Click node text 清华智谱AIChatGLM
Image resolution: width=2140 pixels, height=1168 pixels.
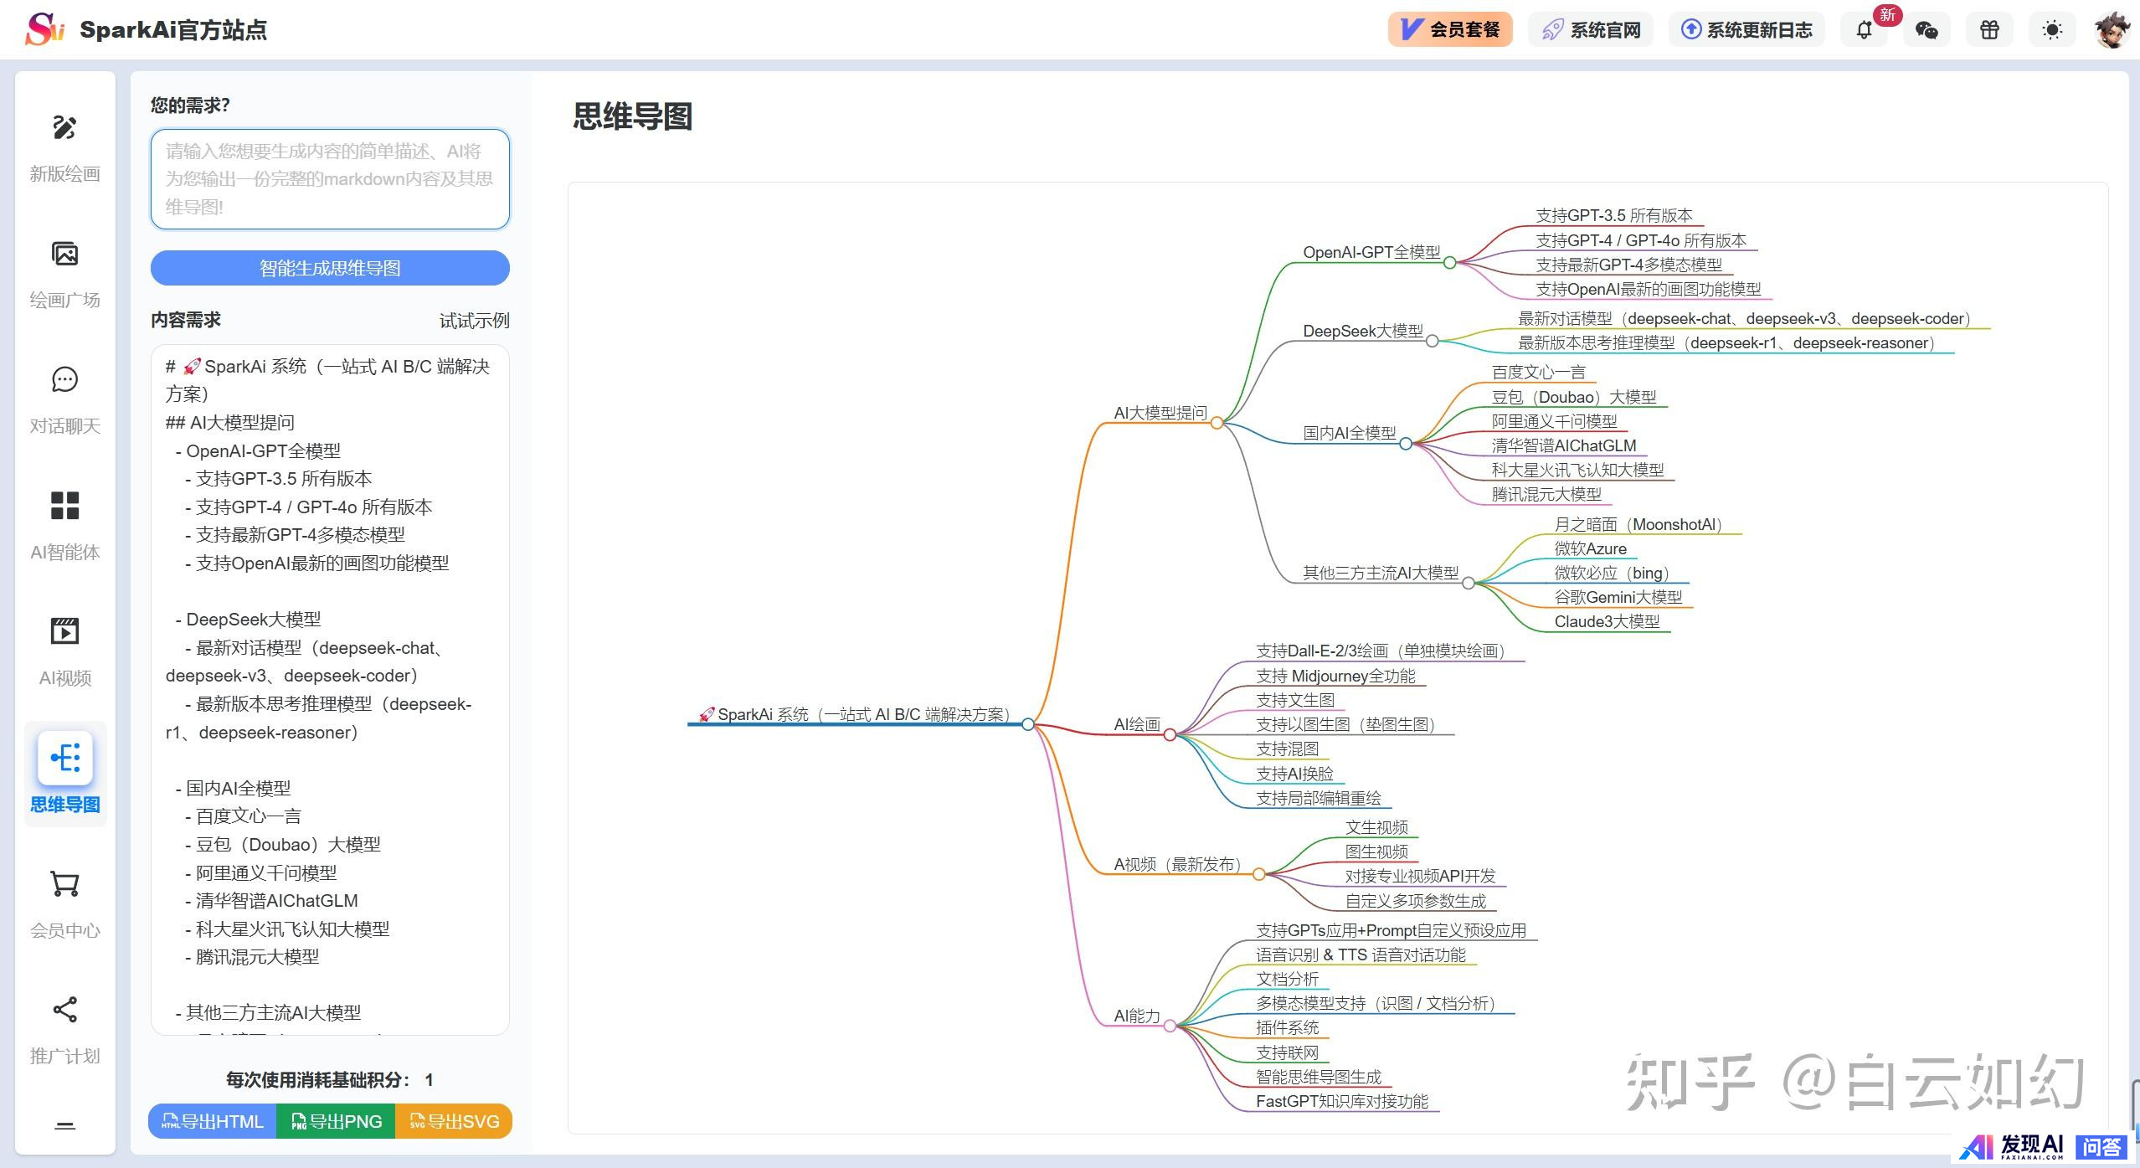[x=1563, y=446]
